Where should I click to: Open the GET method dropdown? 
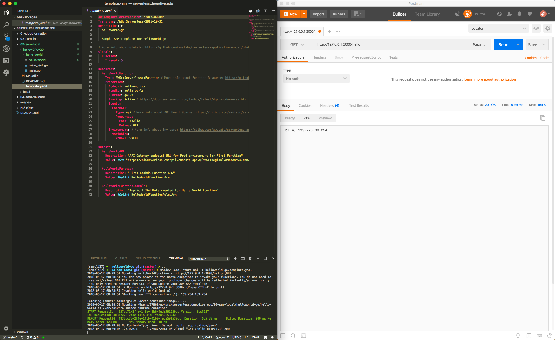pos(297,44)
